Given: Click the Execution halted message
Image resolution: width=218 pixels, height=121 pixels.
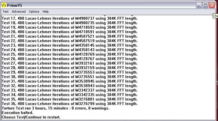Looking at the screenshot, I should (x=17, y=113).
